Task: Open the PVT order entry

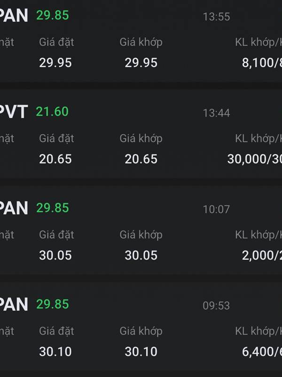Action: [14, 112]
